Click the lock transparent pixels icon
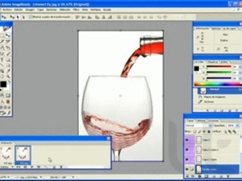The image size is (242, 181). [x=195, y=131]
